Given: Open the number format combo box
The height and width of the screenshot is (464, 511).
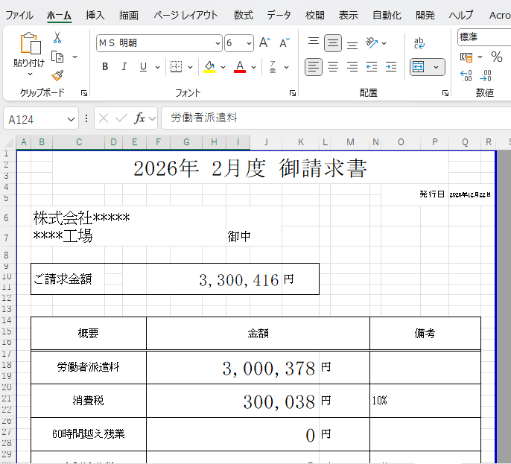Looking at the screenshot, I should tap(484, 37).
